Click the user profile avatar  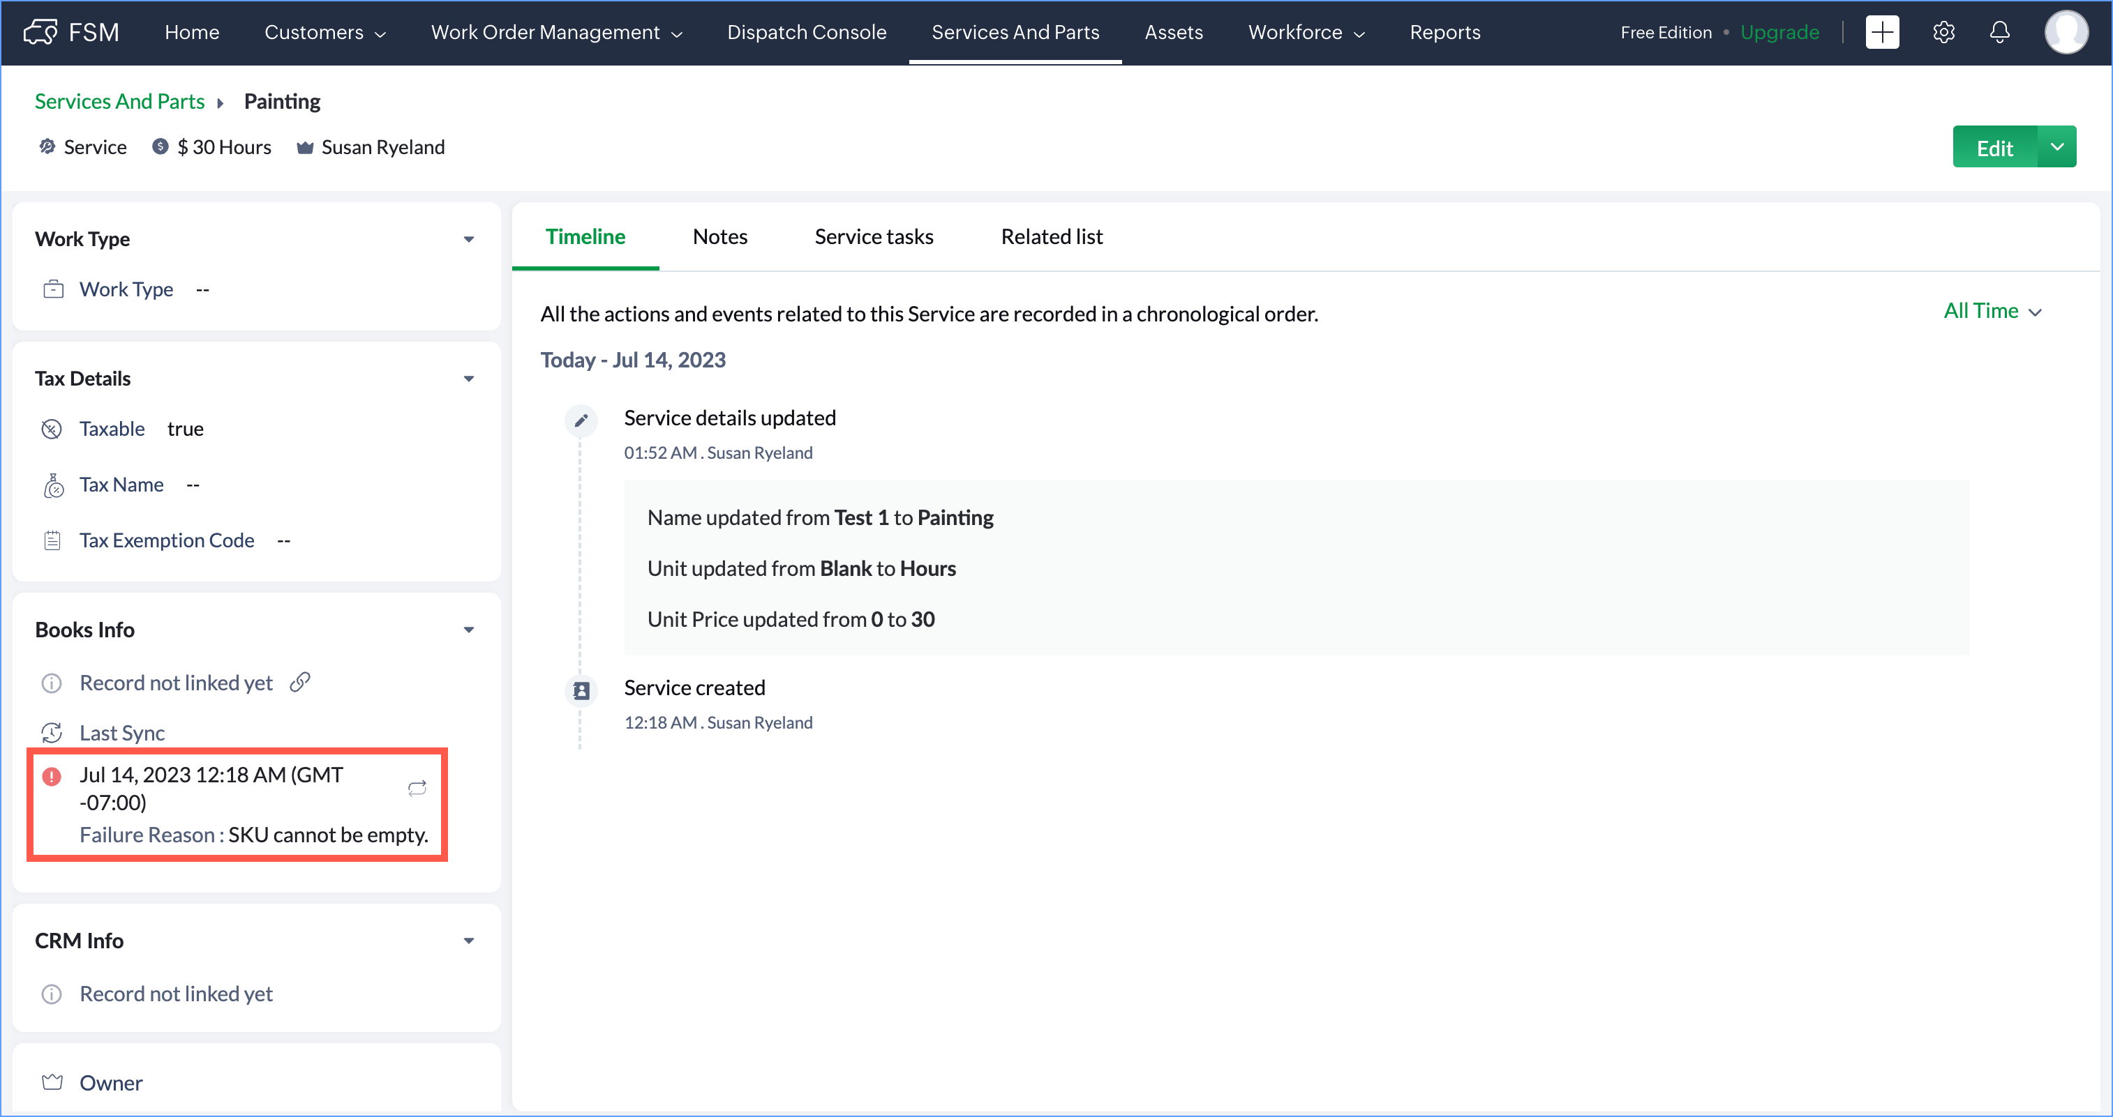[x=2066, y=32]
